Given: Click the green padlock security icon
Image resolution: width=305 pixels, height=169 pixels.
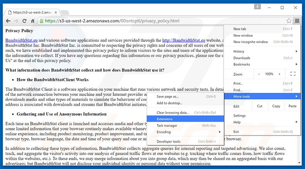Looking at the screenshot, I should click(x=41, y=21).
